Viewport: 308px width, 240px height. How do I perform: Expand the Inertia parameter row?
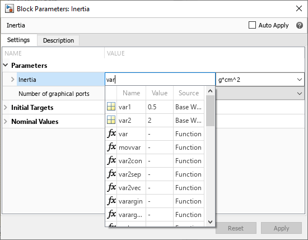13,80
